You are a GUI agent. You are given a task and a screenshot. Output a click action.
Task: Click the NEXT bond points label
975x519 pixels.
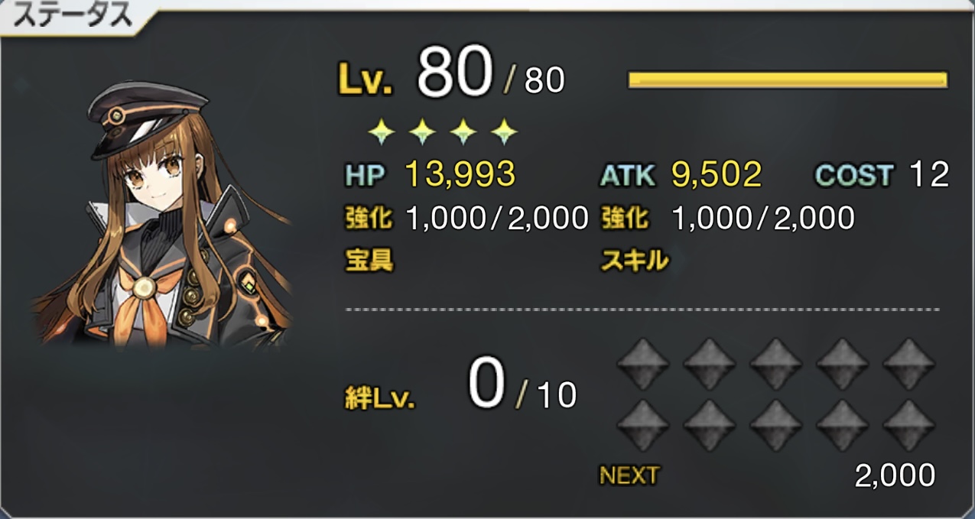tap(629, 475)
